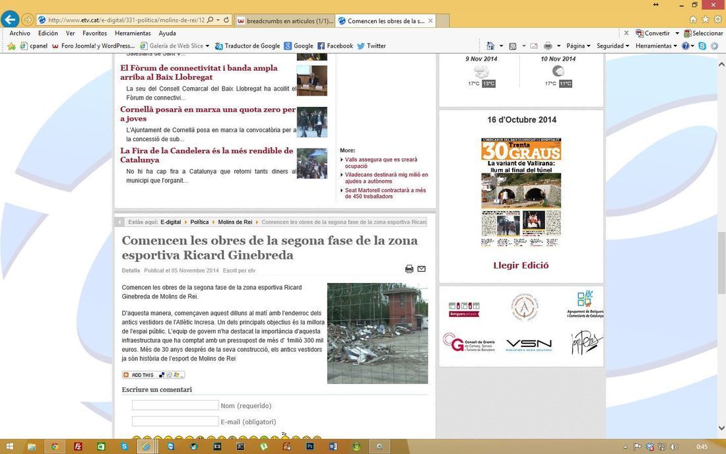Click the Política breadcrumb
The height and width of the screenshot is (454, 726).
tap(199, 222)
